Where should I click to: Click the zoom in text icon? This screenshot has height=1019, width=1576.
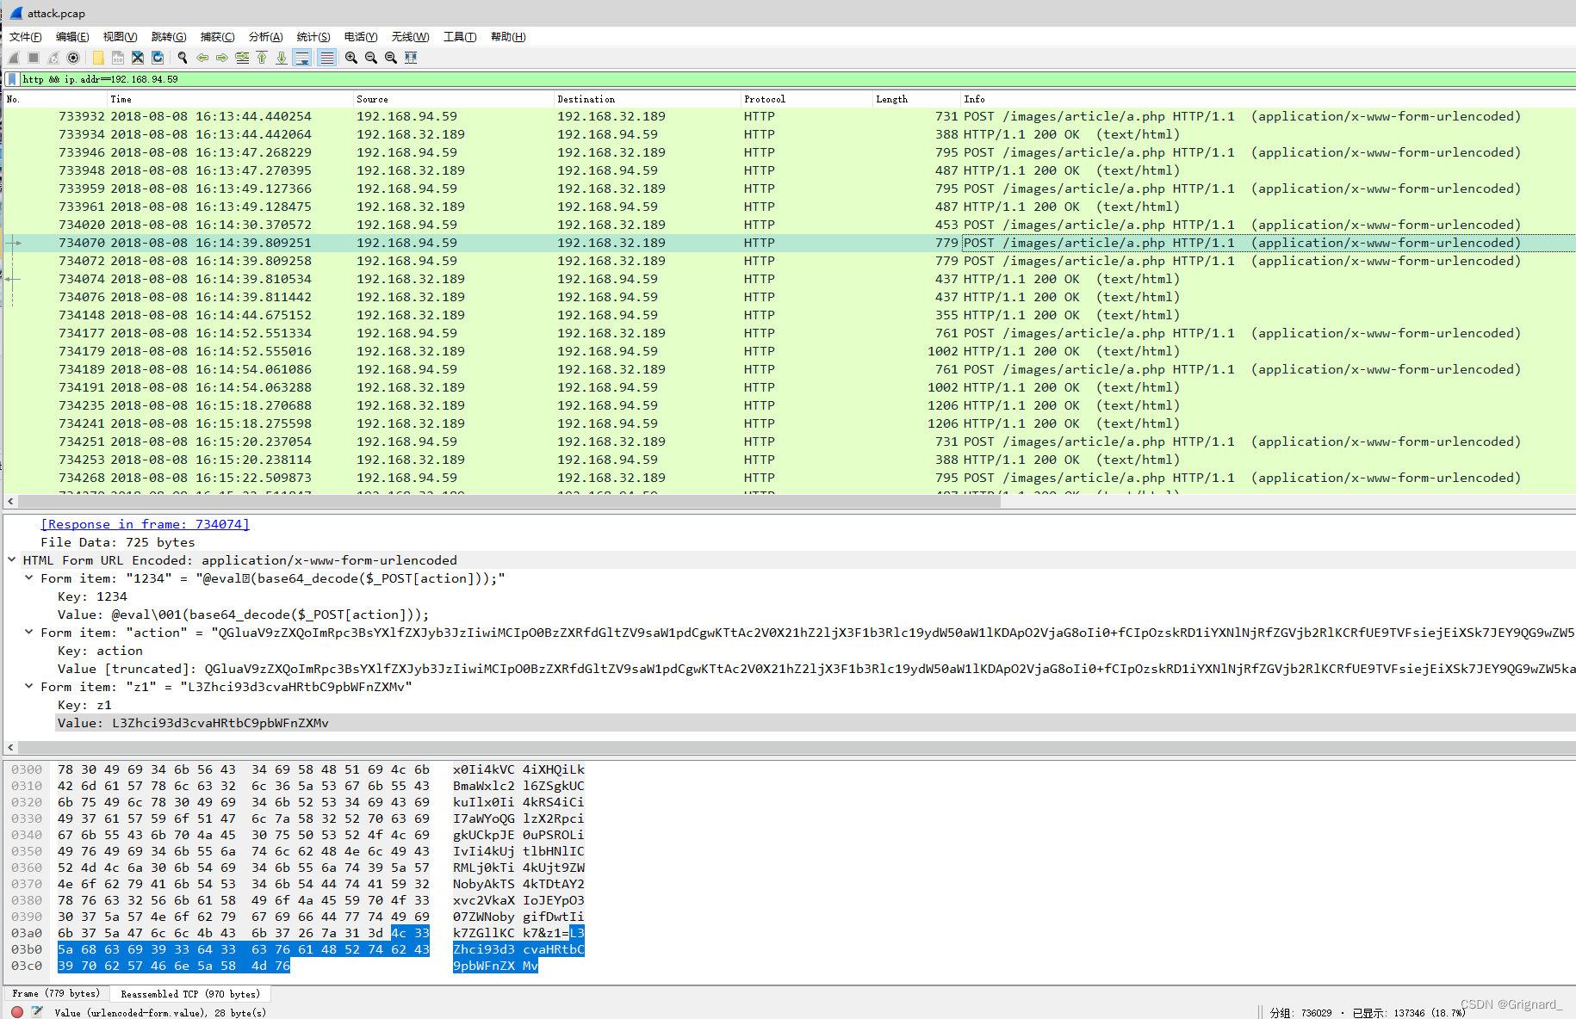pos(351,58)
